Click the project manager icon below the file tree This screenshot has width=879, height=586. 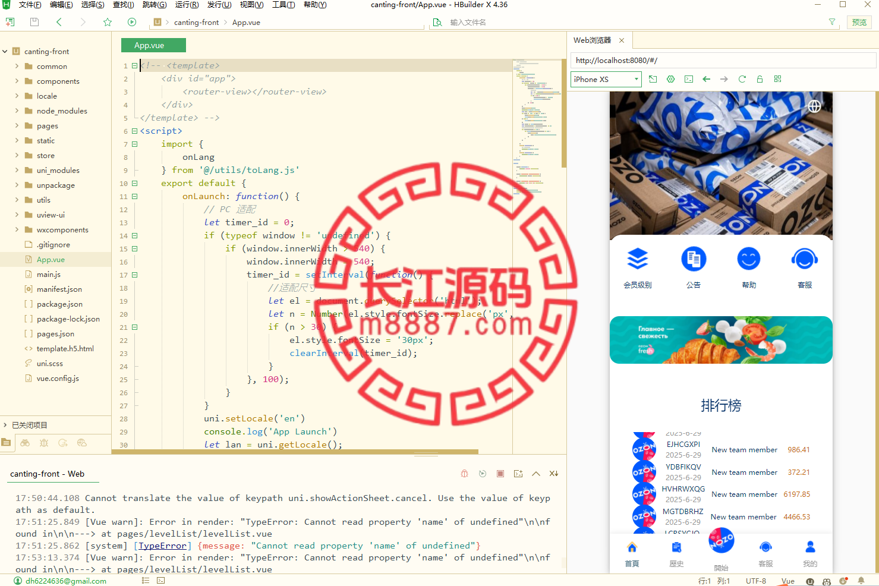6,442
